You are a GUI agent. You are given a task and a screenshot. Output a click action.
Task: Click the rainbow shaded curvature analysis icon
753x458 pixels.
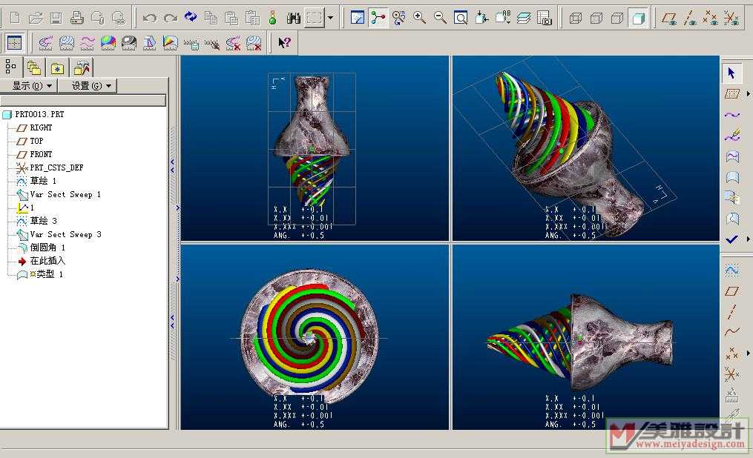[108, 43]
